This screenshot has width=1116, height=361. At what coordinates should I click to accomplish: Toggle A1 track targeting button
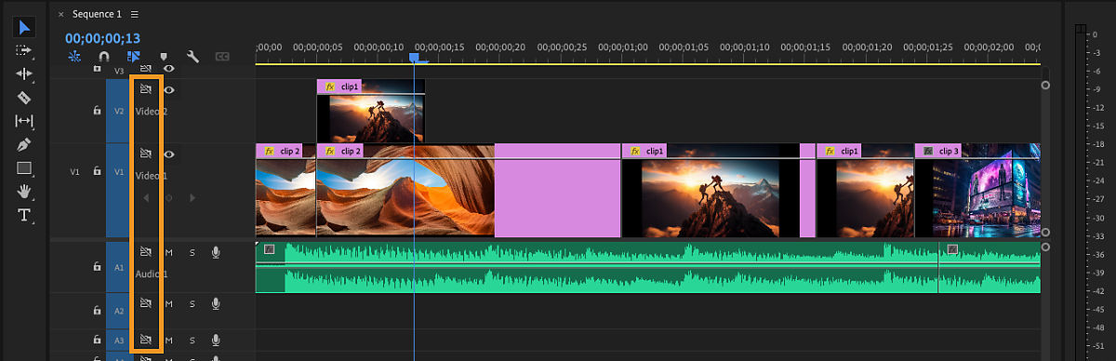(x=118, y=267)
